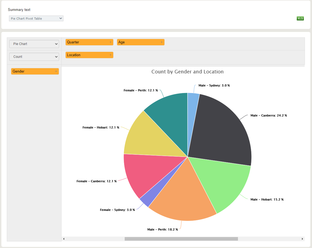Screen dimensions: 312x248
Task: Open the Pie Chart Pivot Table report selector
Action: click(36, 18)
